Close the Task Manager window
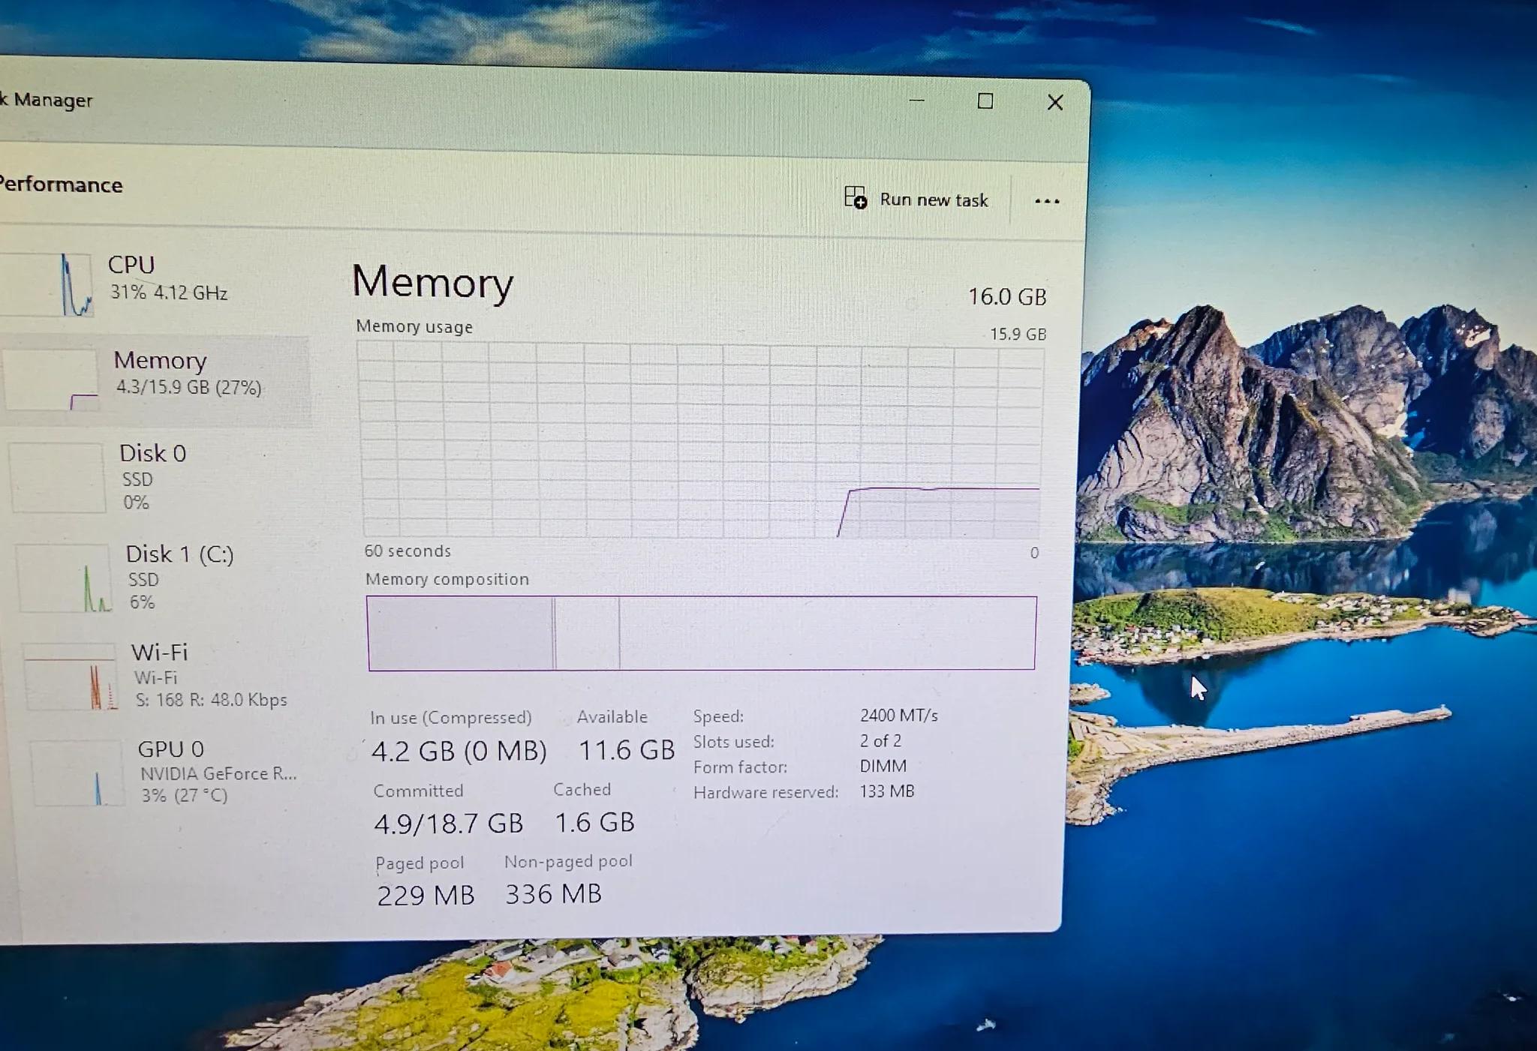This screenshot has width=1537, height=1051. [1055, 103]
